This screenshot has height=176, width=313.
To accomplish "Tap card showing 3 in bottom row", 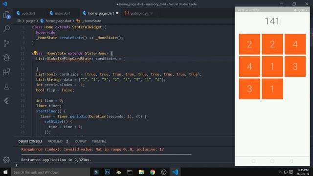I will (249, 89).
